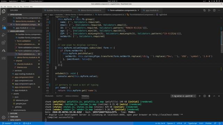The height and width of the screenshot is (125, 223).
Task: Show errors and warnings count in status bar
Action: [27, 123]
